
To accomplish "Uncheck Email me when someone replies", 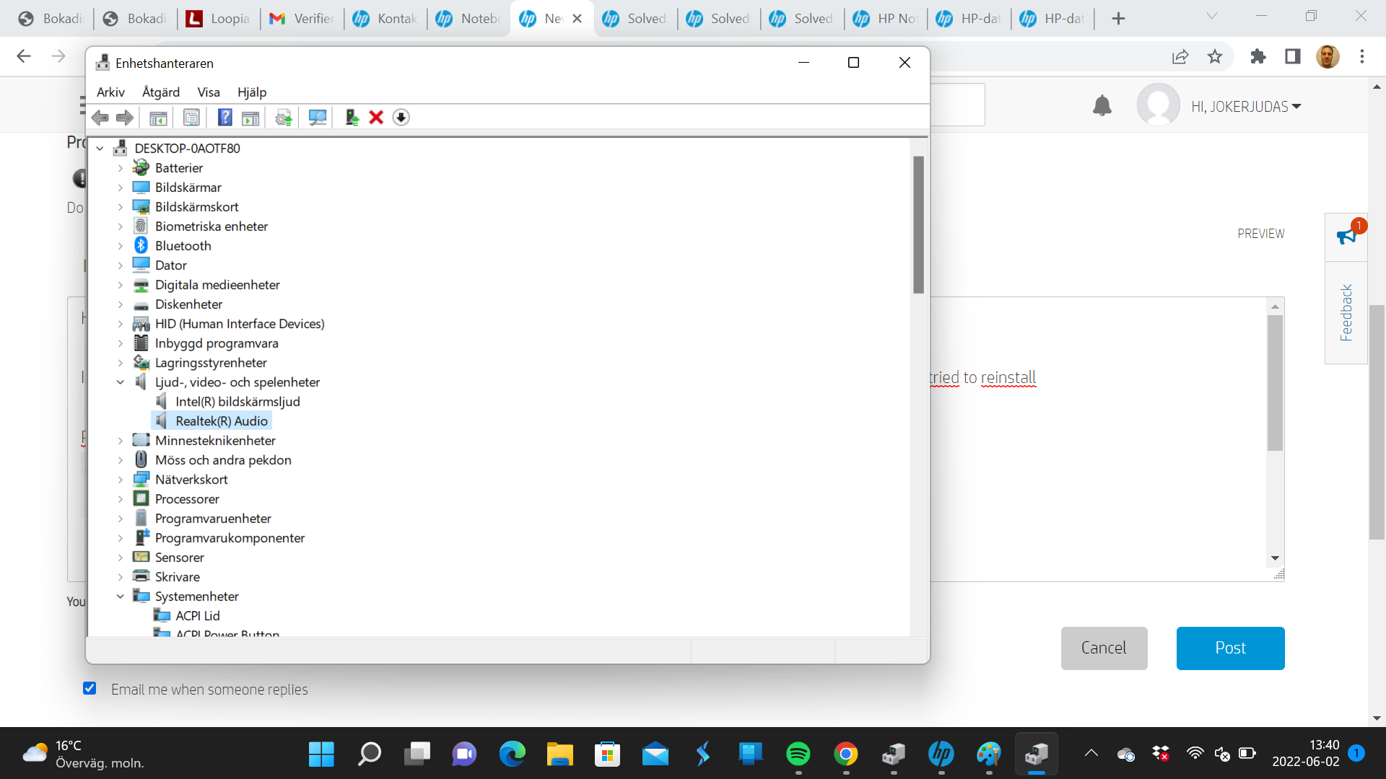I will click(x=90, y=689).
